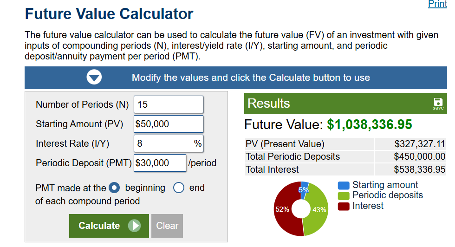The height and width of the screenshot is (247, 455).
Task: Click the Number of Periods (N) input field
Action: tap(168, 104)
